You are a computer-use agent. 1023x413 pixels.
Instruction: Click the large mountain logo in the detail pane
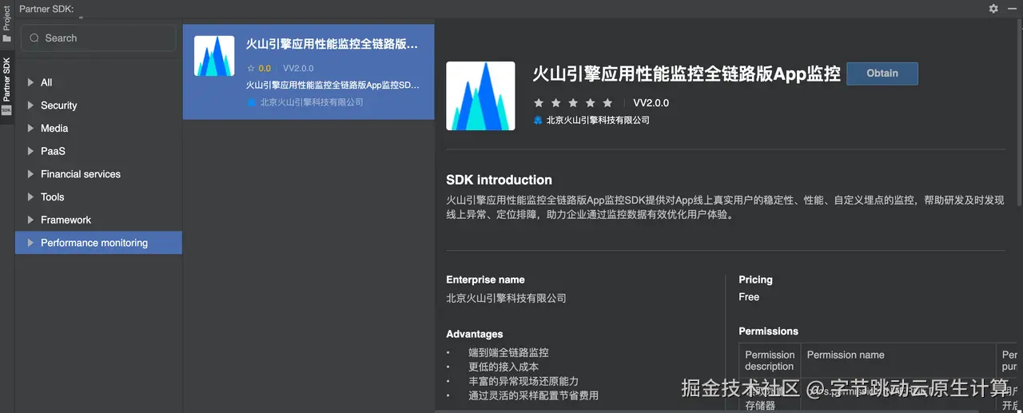click(x=480, y=96)
